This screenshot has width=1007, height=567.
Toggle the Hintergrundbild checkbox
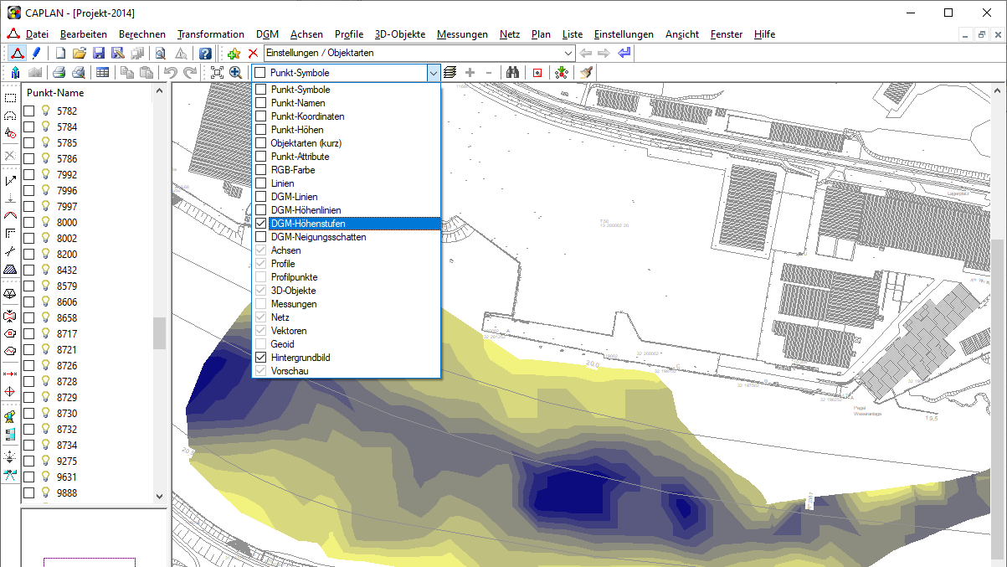click(261, 358)
